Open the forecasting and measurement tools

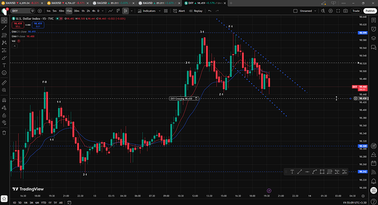[x=4, y=50]
